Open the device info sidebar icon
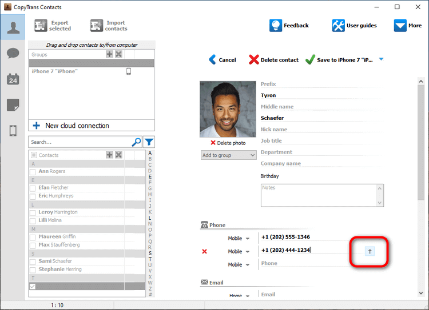This screenshot has width=429, height=310. point(13,131)
